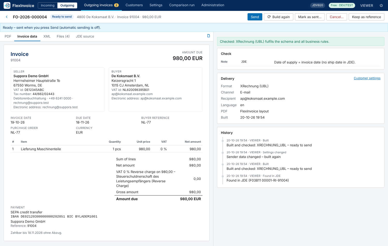Go to Settings in the top navigation

[x=156, y=5]
